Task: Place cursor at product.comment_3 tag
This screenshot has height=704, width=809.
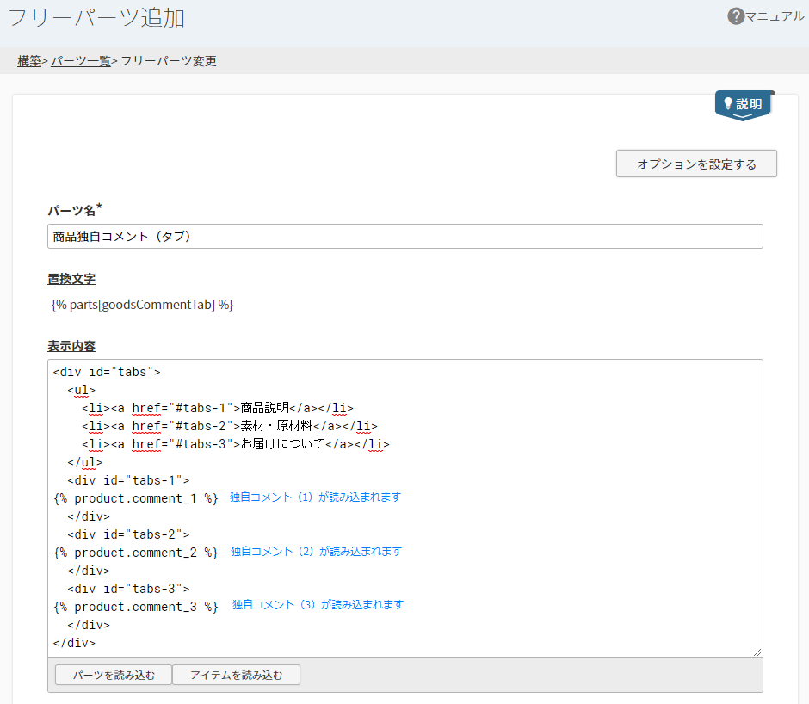Action: [135, 607]
